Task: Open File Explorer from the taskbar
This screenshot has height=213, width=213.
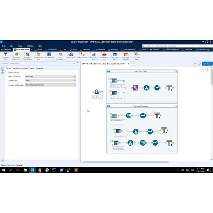Action: 25,170
